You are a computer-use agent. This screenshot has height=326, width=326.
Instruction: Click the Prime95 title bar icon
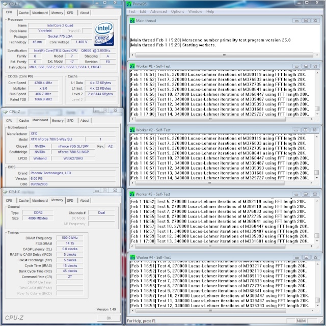pyautogui.click(x=129, y=4)
